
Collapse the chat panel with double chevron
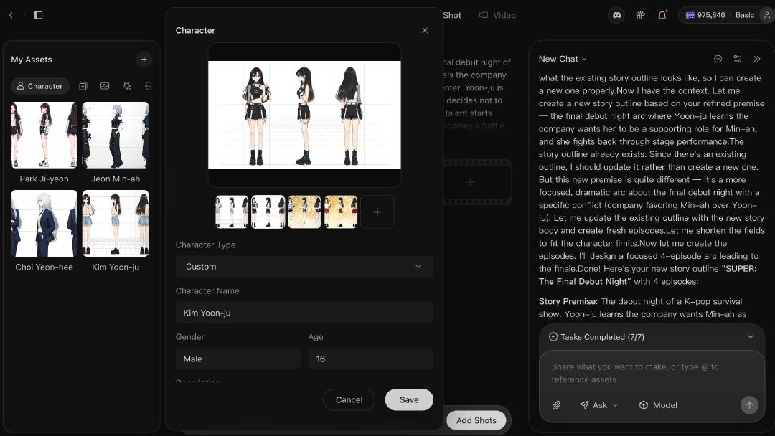point(757,59)
